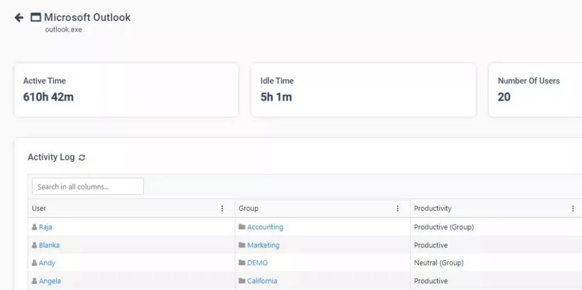Click Productive in Angela's row
Screen dimensions: 582x290
click(431, 281)
